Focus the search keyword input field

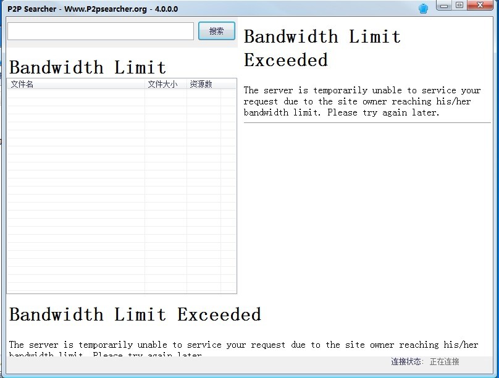click(101, 31)
